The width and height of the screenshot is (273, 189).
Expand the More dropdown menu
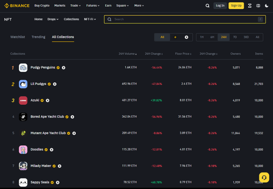tap(139, 5)
